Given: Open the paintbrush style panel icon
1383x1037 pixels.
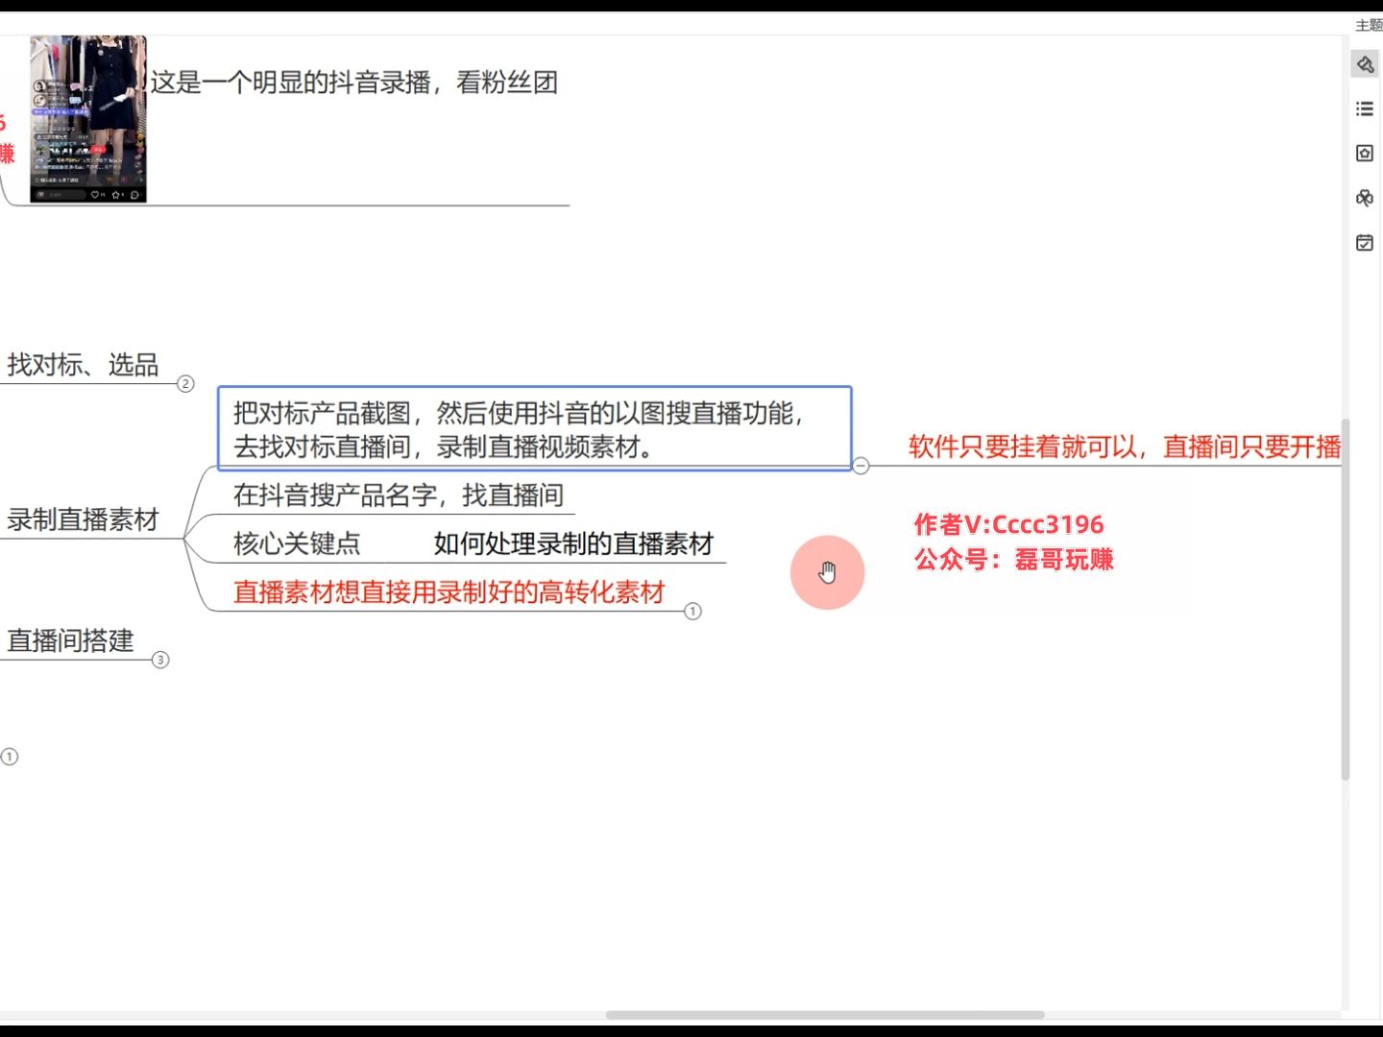Looking at the screenshot, I should tap(1365, 64).
